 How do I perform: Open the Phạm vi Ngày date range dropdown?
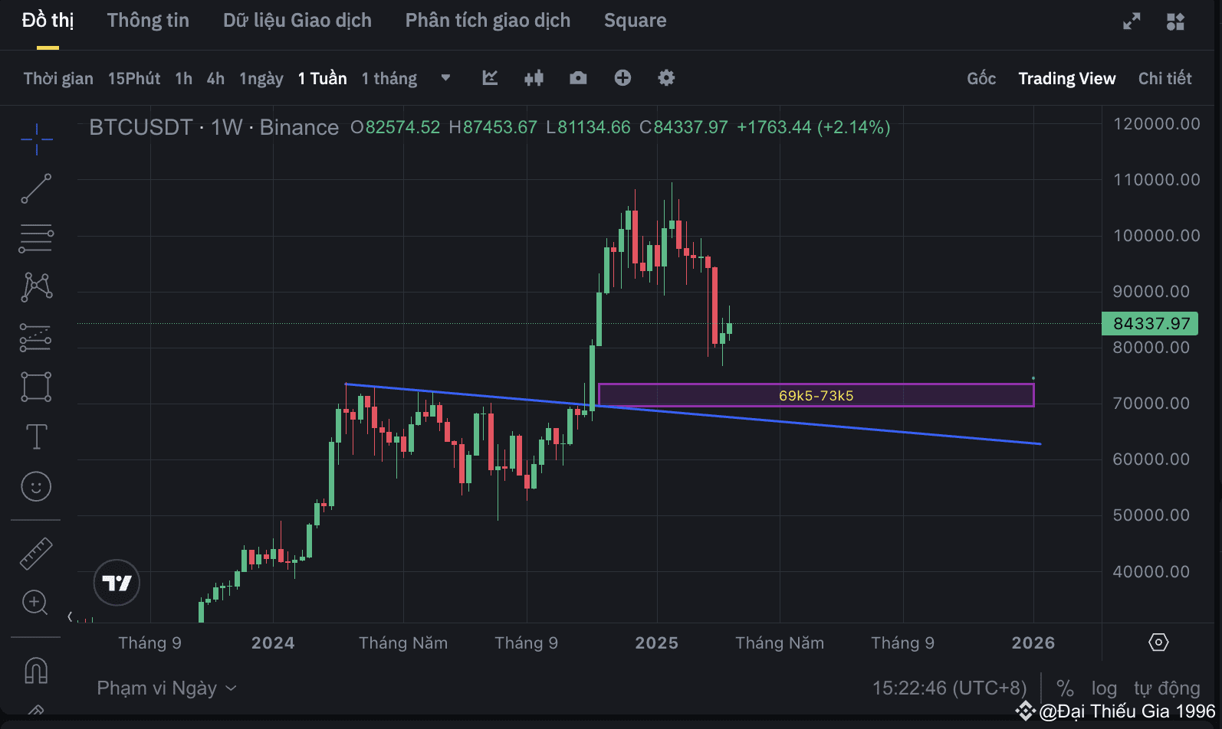click(x=166, y=688)
